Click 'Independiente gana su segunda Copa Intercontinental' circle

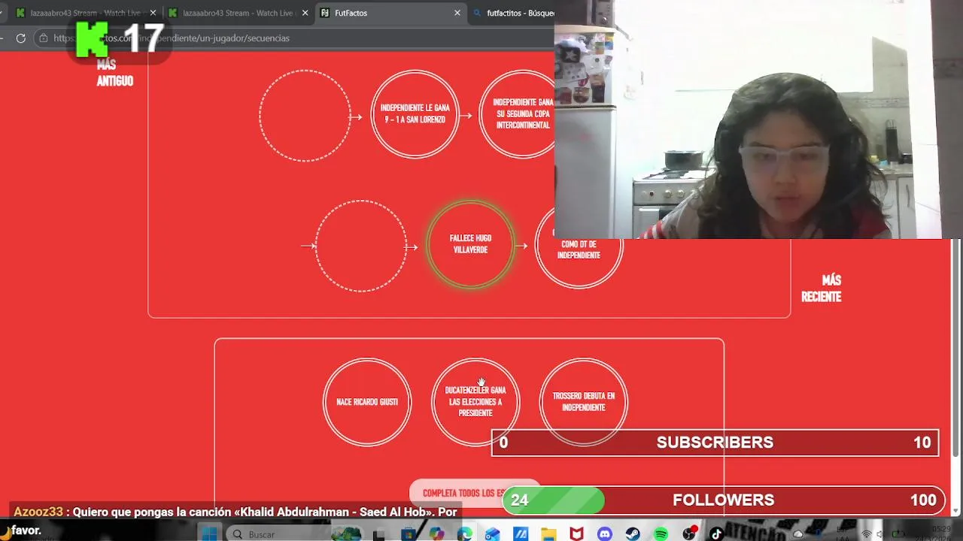coord(518,114)
